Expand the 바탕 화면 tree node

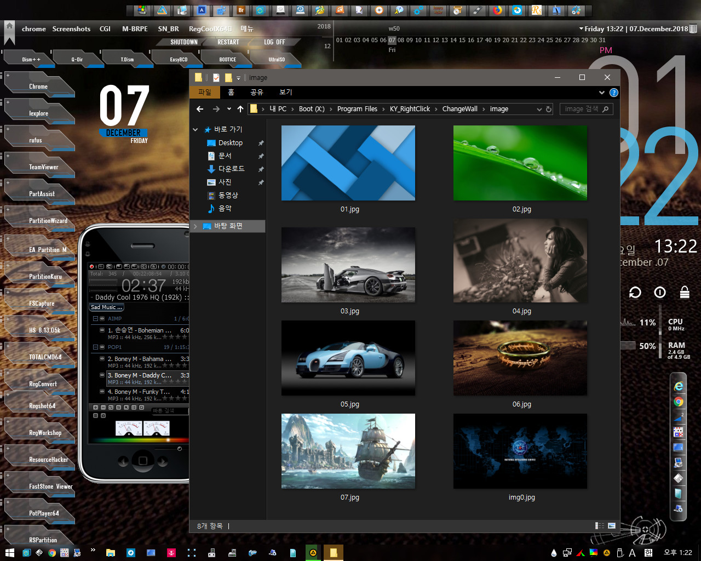point(196,226)
